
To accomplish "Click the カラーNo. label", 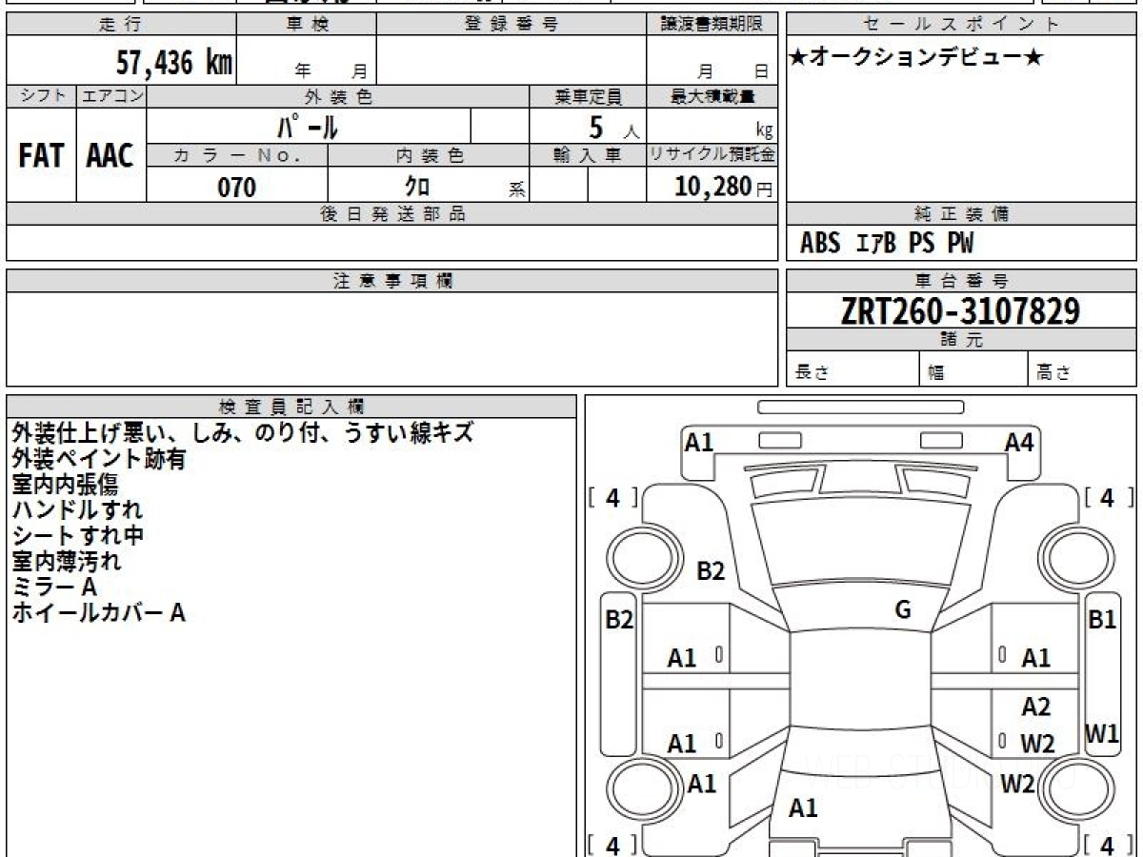I will click(237, 156).
